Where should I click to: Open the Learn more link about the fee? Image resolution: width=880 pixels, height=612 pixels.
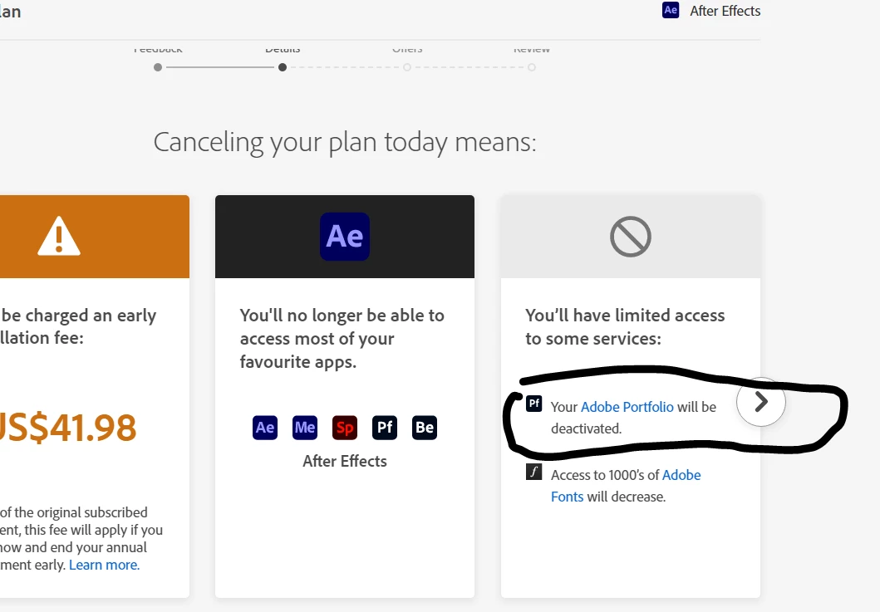click(x=105, y=565)
